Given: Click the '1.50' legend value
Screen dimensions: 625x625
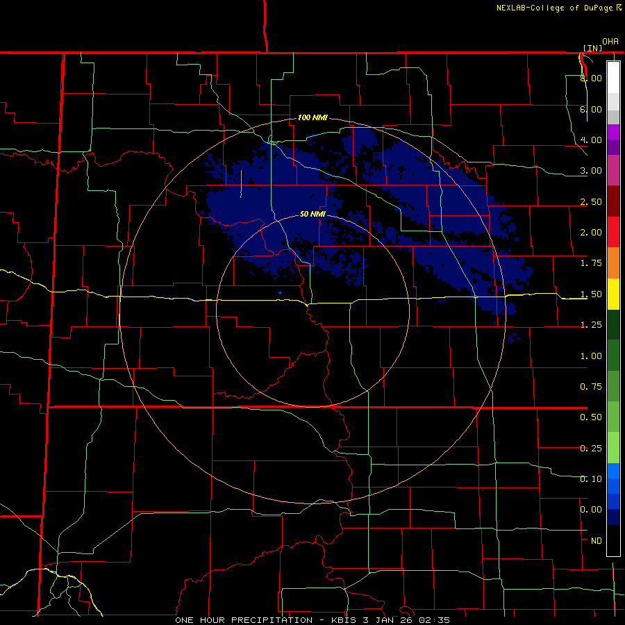Looking at the screenshot, I should (x=591, y=294).
